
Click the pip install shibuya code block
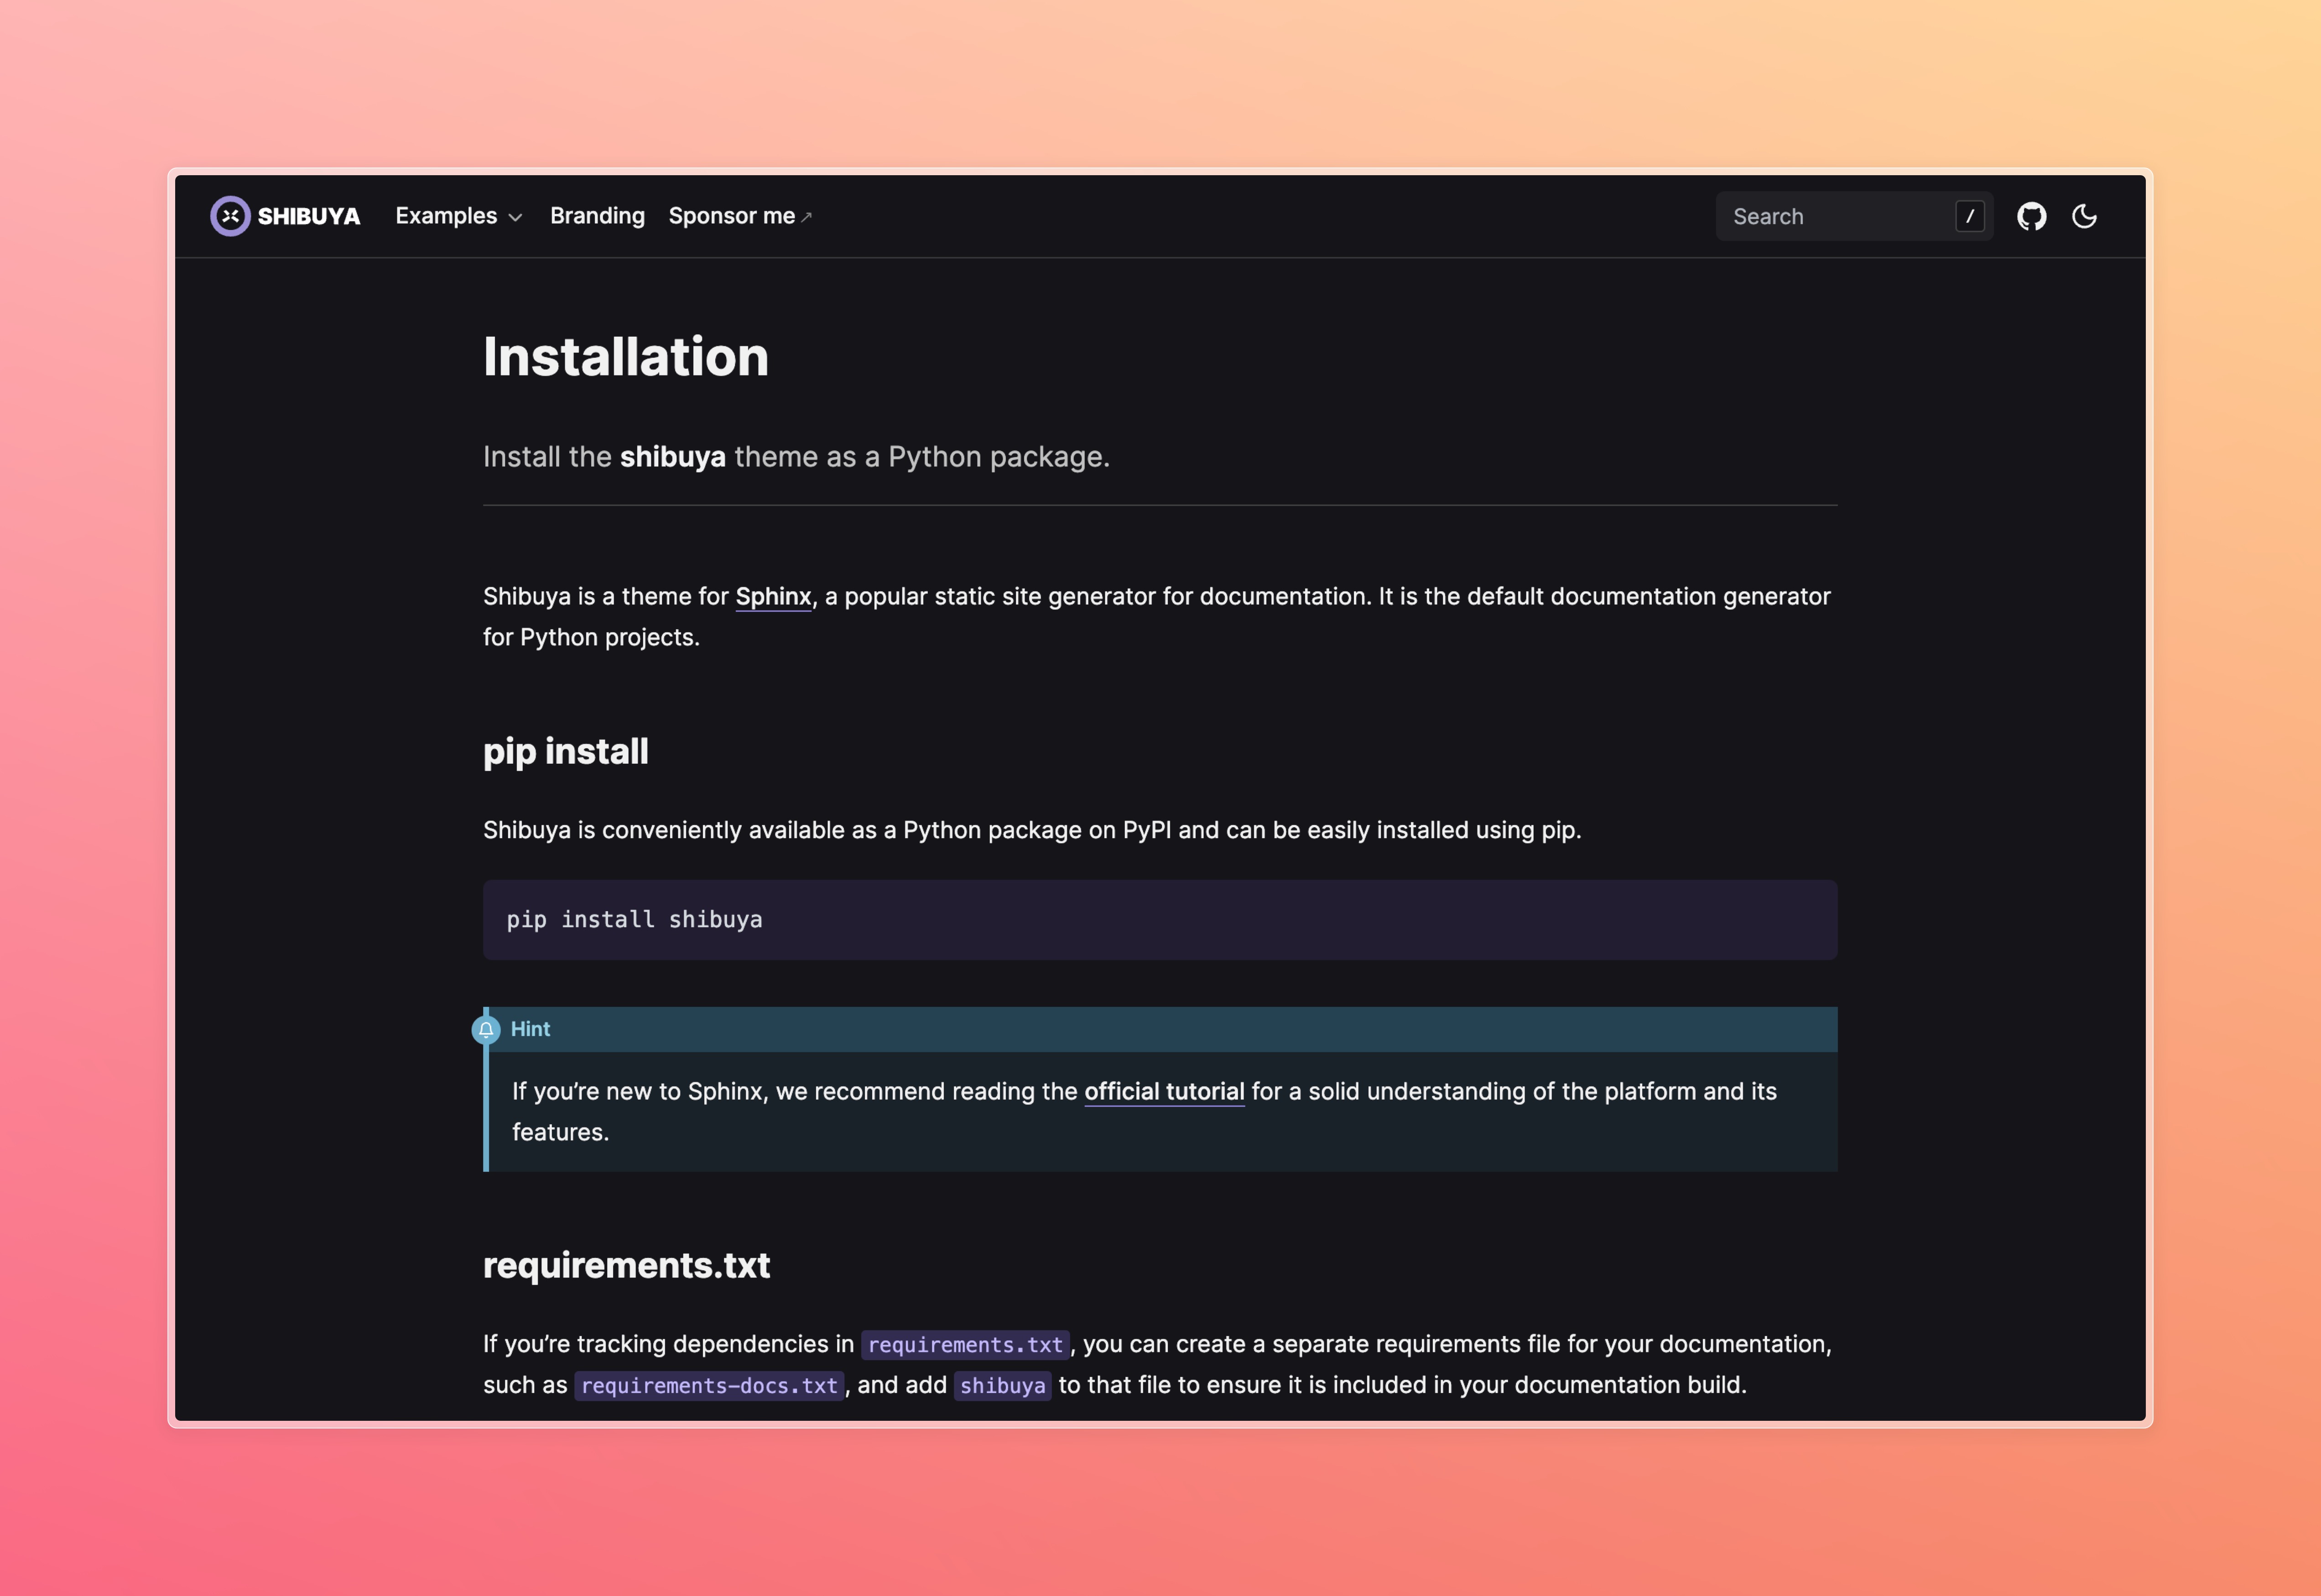tap(1160, 920)
